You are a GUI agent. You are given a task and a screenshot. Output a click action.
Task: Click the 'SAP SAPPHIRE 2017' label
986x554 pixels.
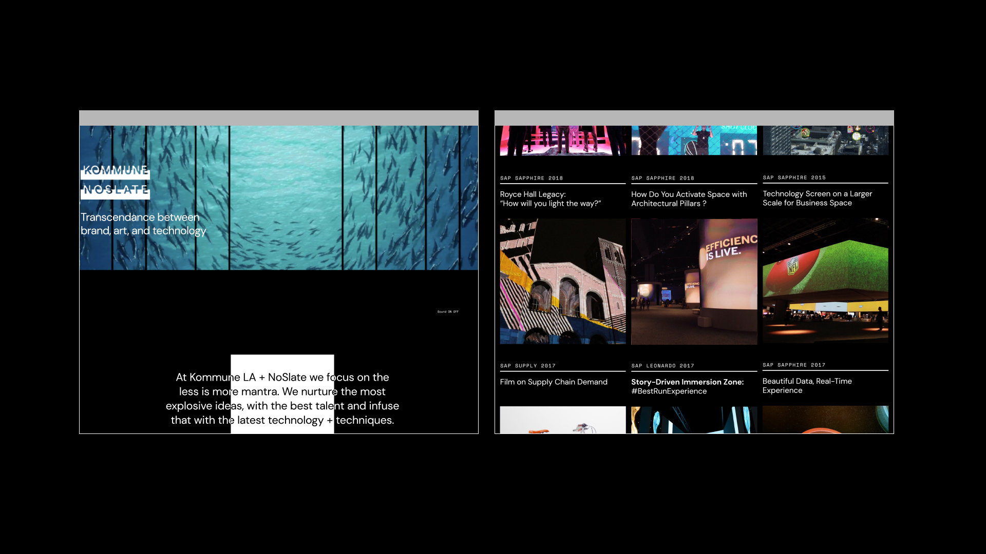(794, 365)
